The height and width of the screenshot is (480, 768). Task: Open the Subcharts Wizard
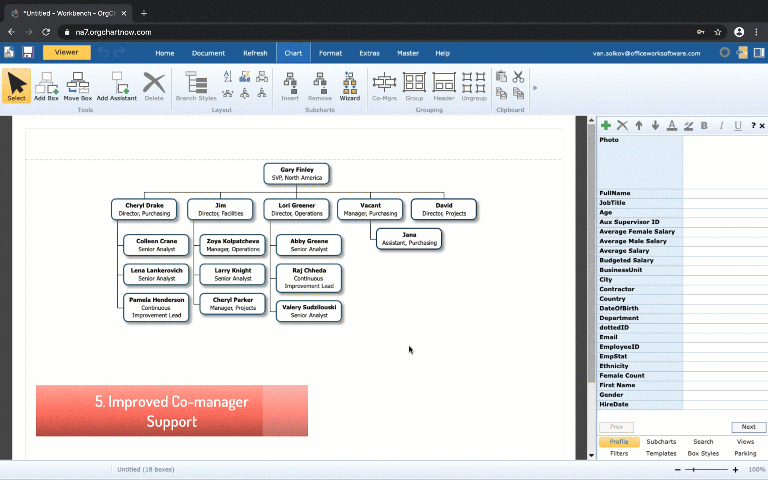[x=349, y=87]
